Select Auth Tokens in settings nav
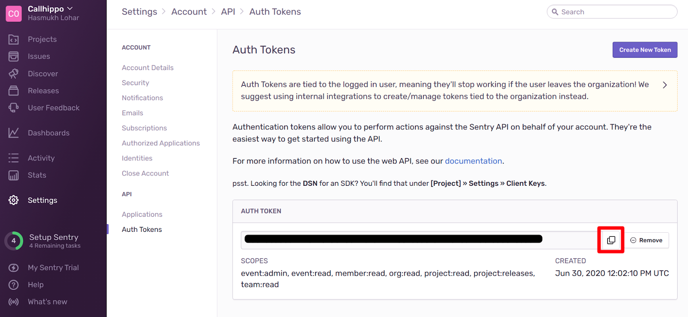This screenshot has width=688, height=317. (x=142, y=229)
